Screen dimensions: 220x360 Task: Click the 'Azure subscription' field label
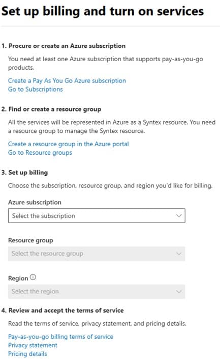point(35,202)
